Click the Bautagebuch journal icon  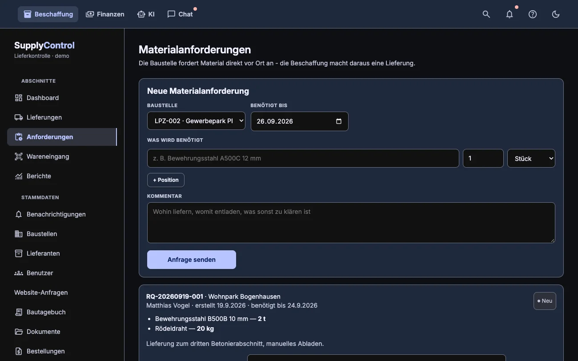coord(19,312)
